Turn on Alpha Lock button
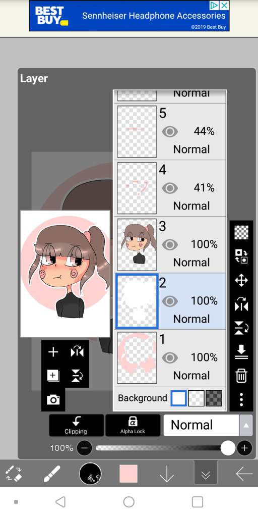258x517 pixels. [133, 425]
